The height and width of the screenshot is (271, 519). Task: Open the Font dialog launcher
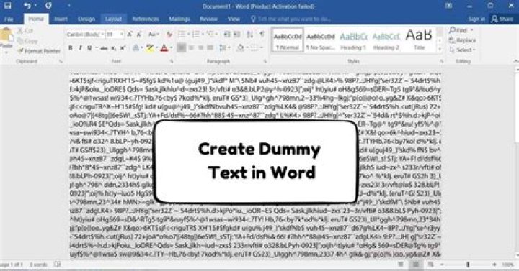(172, 61)
